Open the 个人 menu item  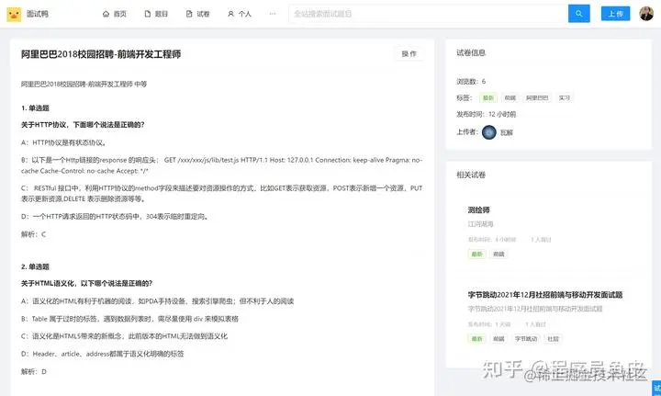240,14
